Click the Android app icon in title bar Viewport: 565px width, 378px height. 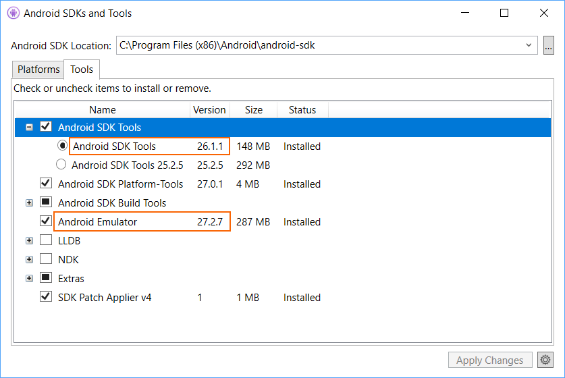coord(13,13)
